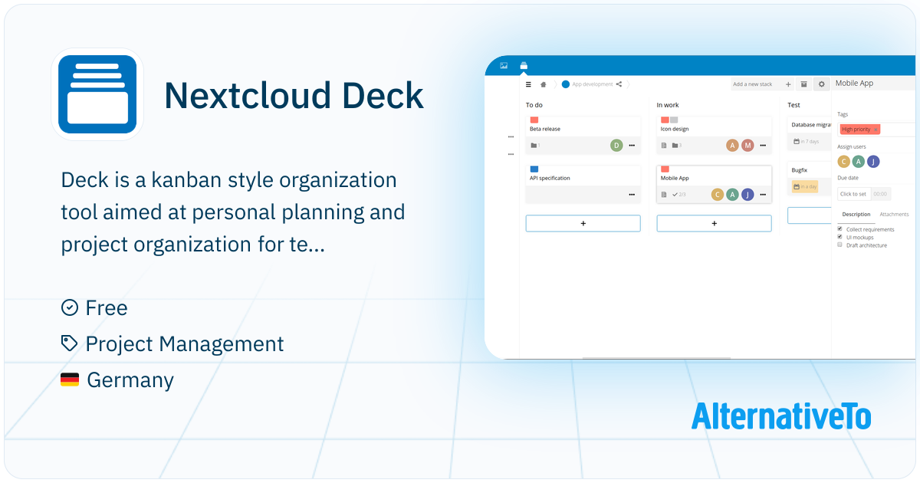Click gray label on Icon design card
The height and width of the screenshot is (483, 920).
(674, 120)
